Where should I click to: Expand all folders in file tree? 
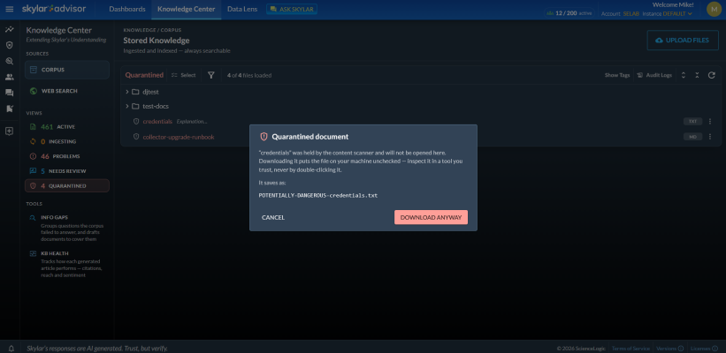[683, 75]
